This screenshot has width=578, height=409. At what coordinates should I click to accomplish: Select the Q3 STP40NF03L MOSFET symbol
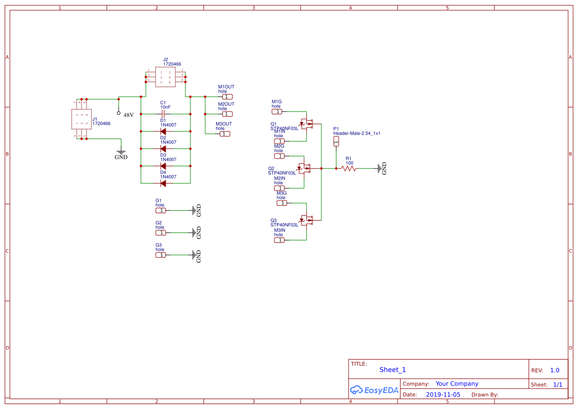(307, 219)
